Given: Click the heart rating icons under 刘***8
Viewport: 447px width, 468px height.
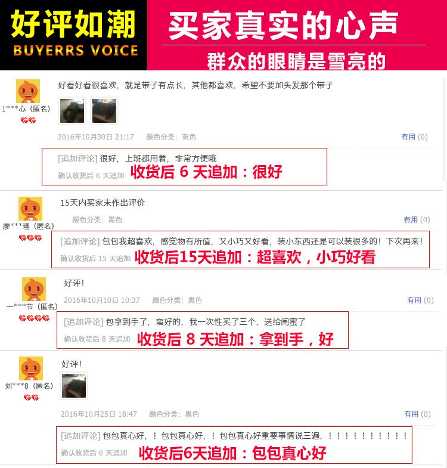Looking at the screenshot, I should pos(32,398).
